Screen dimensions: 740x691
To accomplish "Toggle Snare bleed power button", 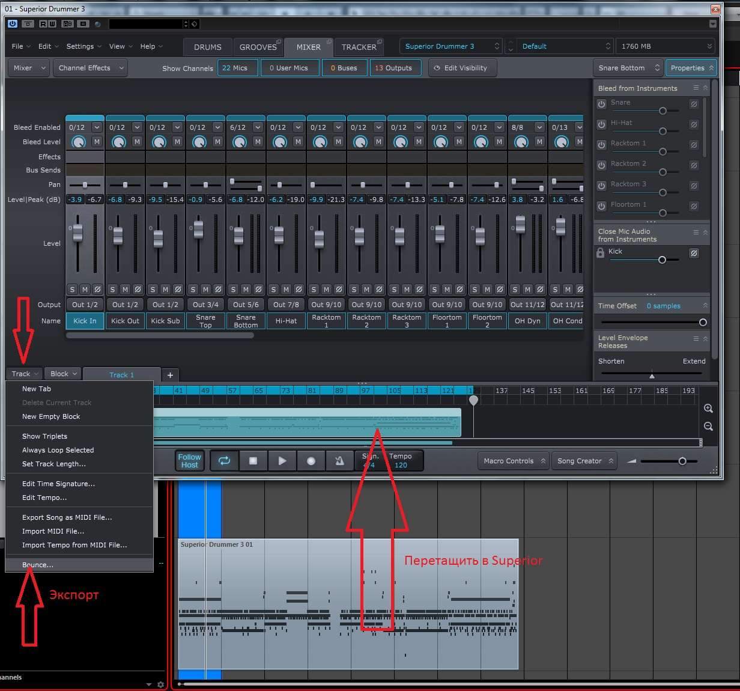I will point(601,104).
